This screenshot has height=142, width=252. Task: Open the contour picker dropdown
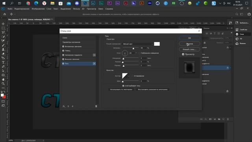pos(128,76)
